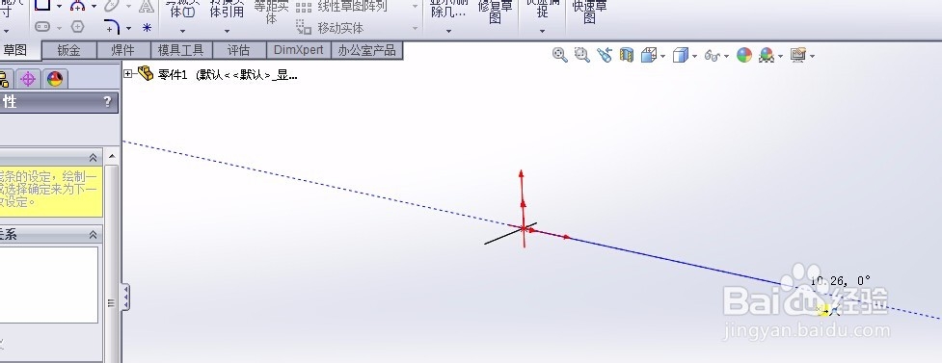Screen dimensions: 942x363
Task: Click inside the existing relations list box
Action: click(48, 284)
